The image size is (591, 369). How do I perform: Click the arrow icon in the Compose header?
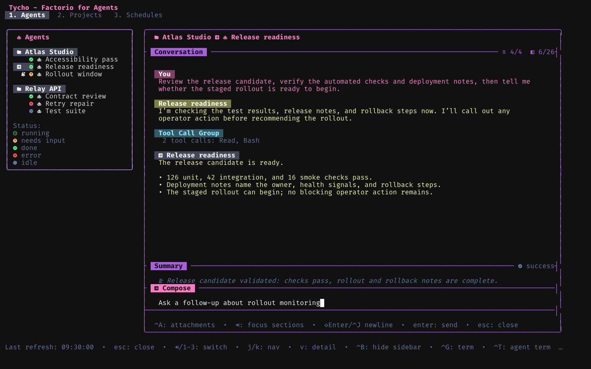[x=156, y=288]
